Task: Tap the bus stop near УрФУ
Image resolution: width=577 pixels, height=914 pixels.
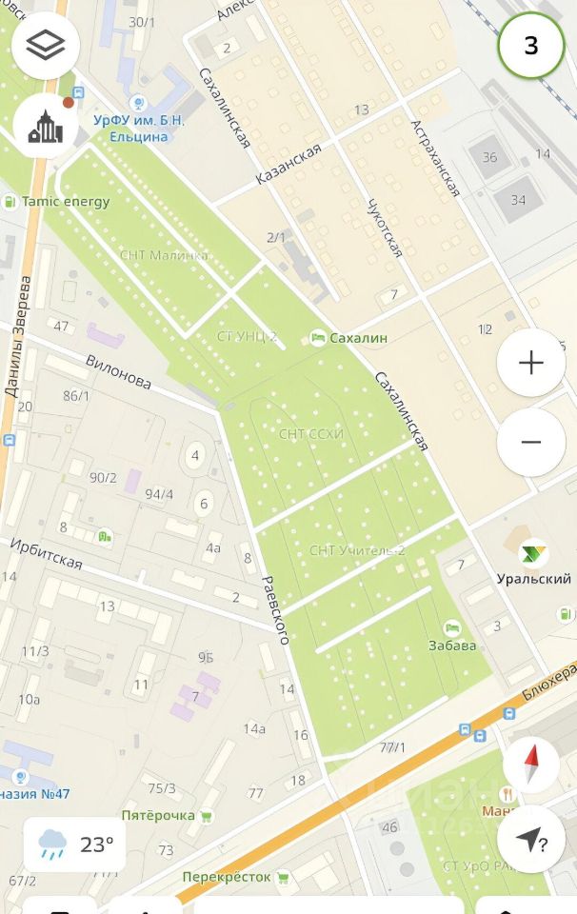Action: coord(78,92)
